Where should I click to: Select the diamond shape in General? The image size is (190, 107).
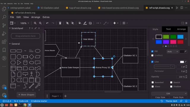point(31,57)
